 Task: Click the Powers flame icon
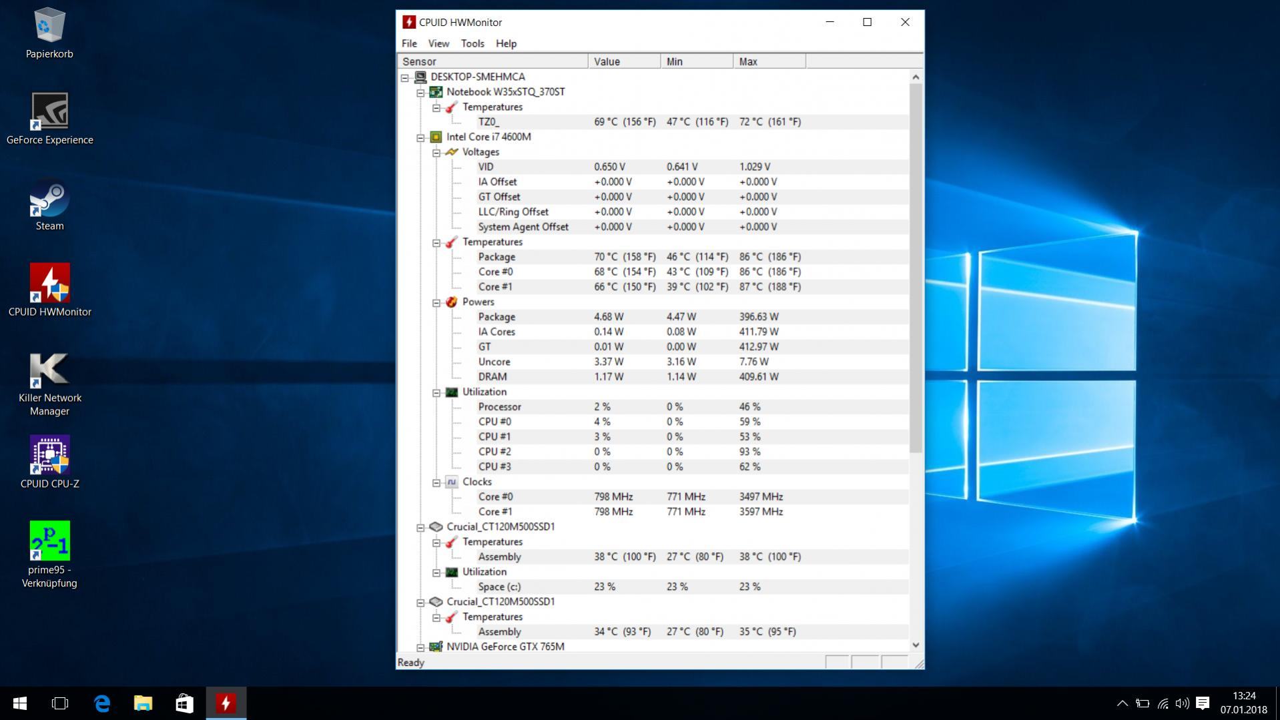[452, 302]
